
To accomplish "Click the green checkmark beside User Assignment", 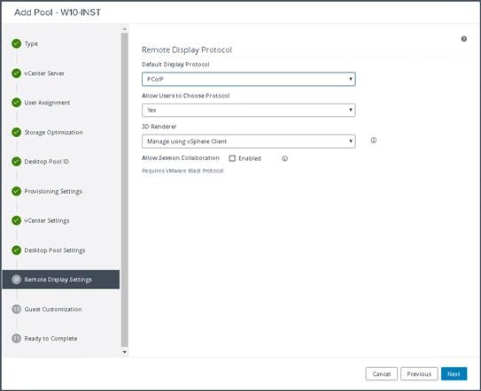I will (x=16, y=103).
